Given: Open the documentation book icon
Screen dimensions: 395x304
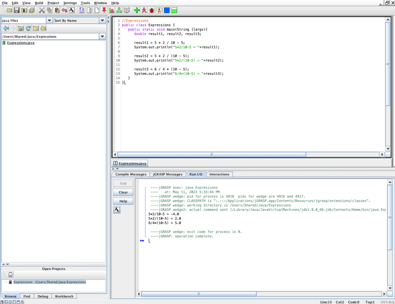Looking at the screenshot, I should click(x=127, y=10).
